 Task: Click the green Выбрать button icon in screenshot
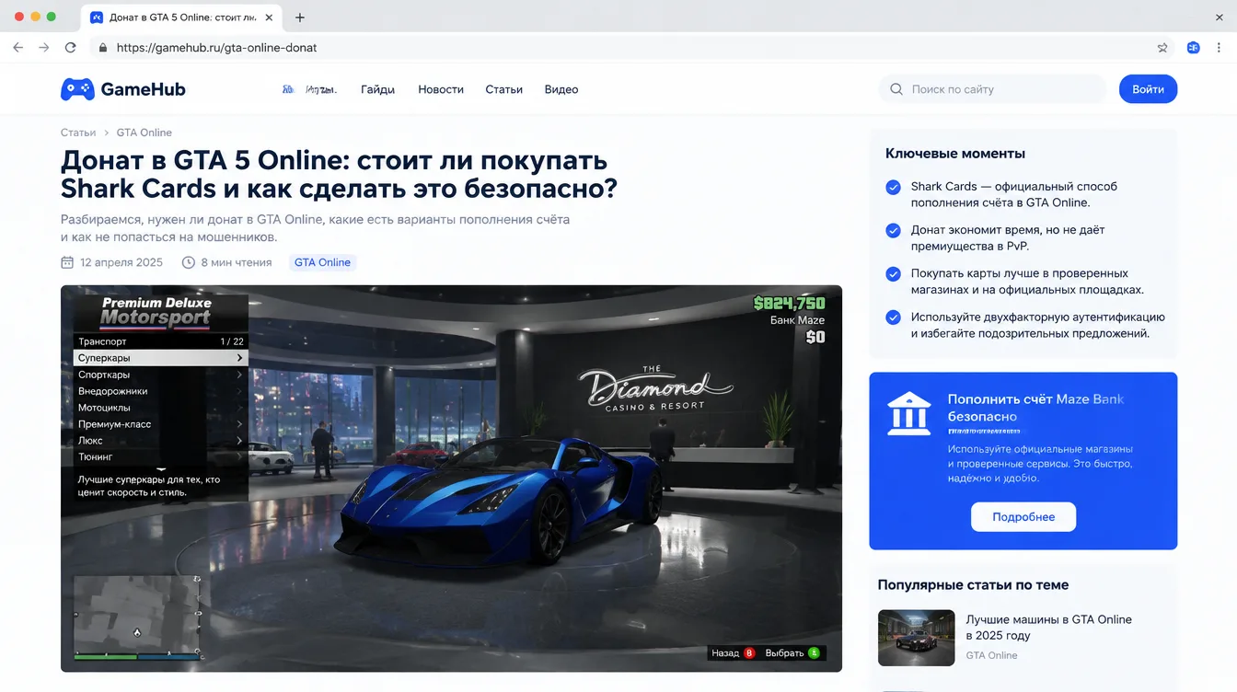pos(814,653)
